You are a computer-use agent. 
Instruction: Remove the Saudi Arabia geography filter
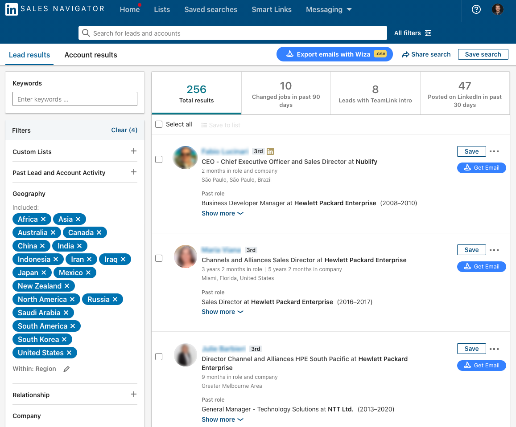pyautogui.click(x=66, y=313)
